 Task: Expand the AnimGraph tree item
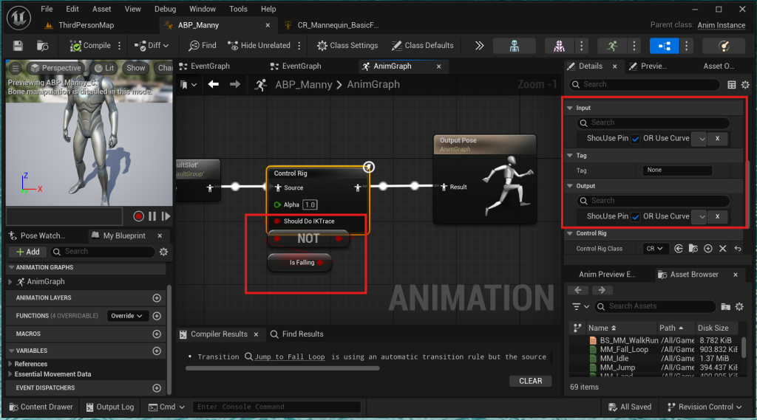pyautogui.click(x=10, y=282)
